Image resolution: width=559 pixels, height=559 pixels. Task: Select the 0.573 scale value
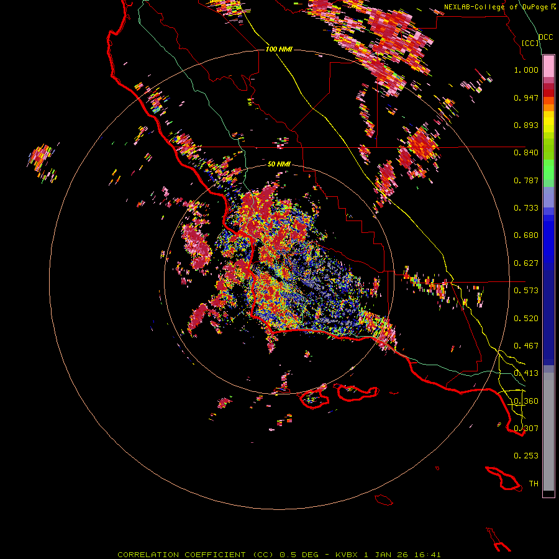coord(526,291)
